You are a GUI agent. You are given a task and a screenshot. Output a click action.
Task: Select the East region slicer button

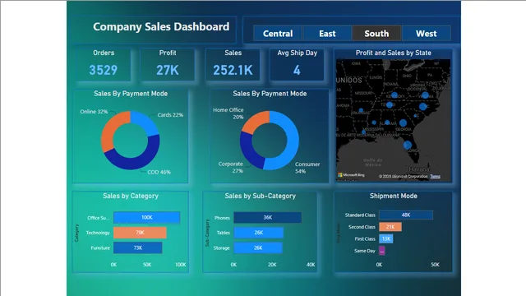327,34
